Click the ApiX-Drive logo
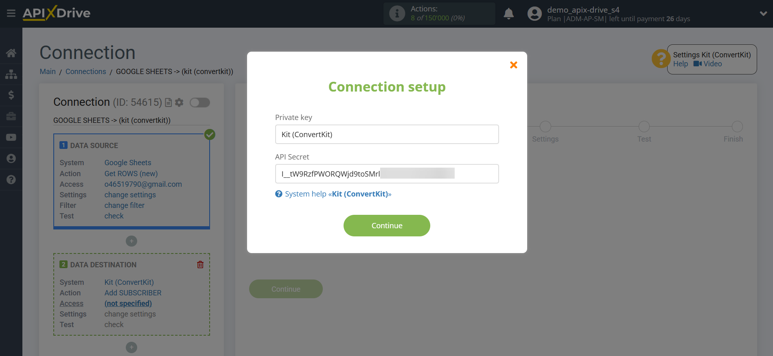This screenshot has height=356, width=773. 57,13
